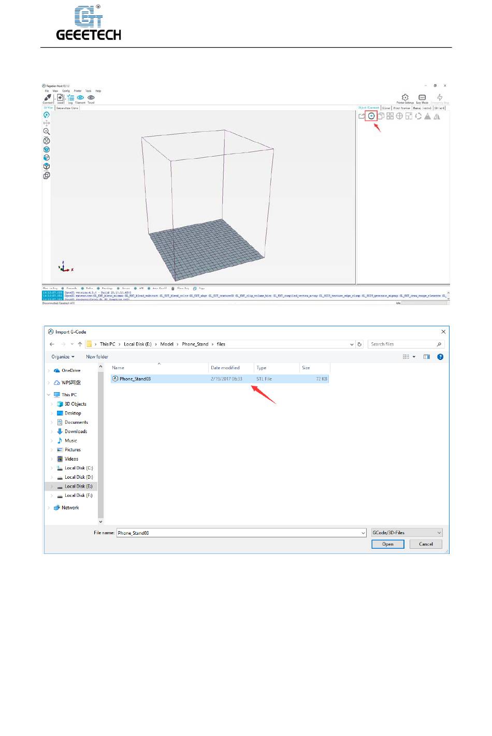Collapse the This PC tree node
Viewport: 492px width, 736px height.
pos(49,395)
